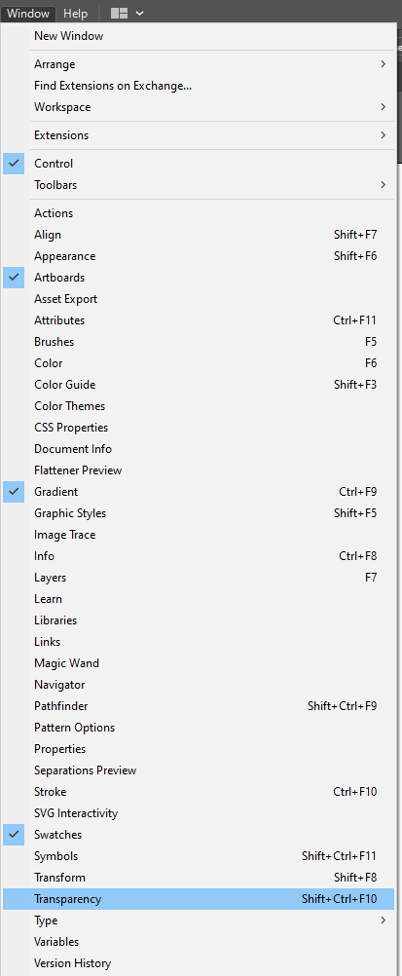Click the workspace layout switcher icon
Image resolution: width=402 pixels, height=976 pixels.
tap(119, 13)
